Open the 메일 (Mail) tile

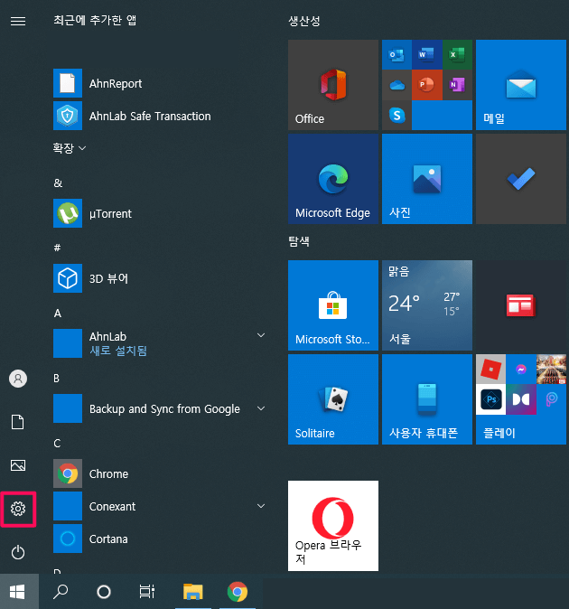coord(521,85)
